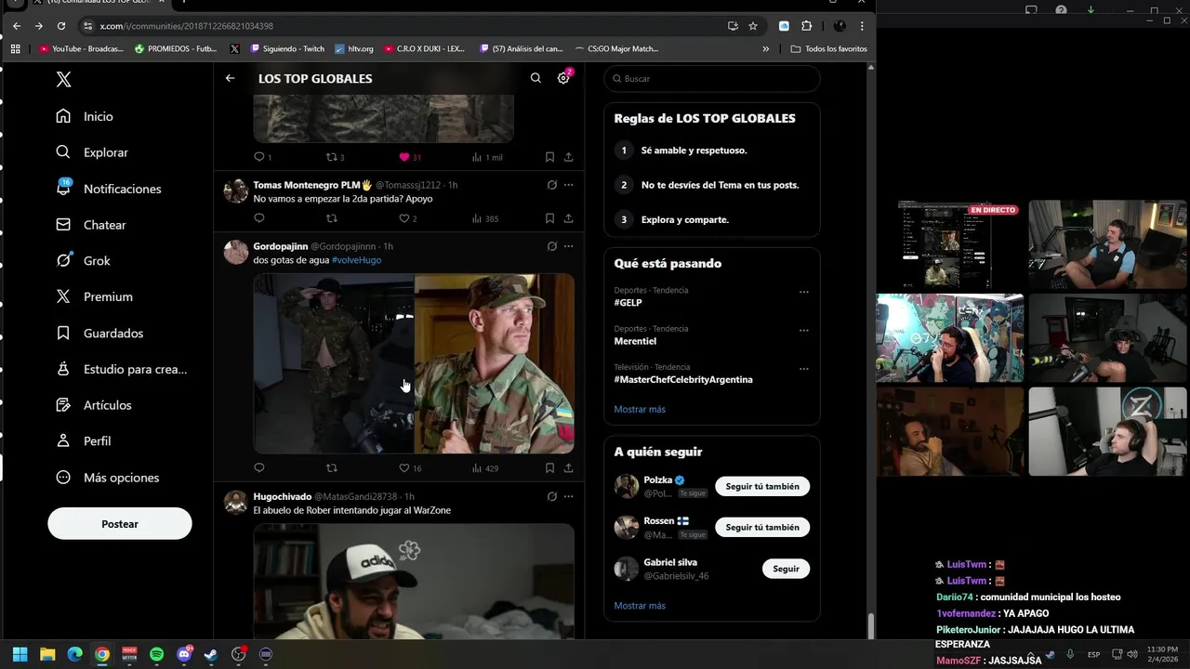The height and width of the screenshot is (669, 1190).
Task: Repost Tomas Montenegro's post
Action: click(x=332, y=218)
